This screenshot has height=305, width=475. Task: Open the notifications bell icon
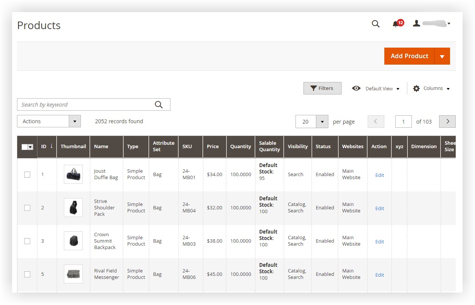pyautogui.click(x=396, y=24)
